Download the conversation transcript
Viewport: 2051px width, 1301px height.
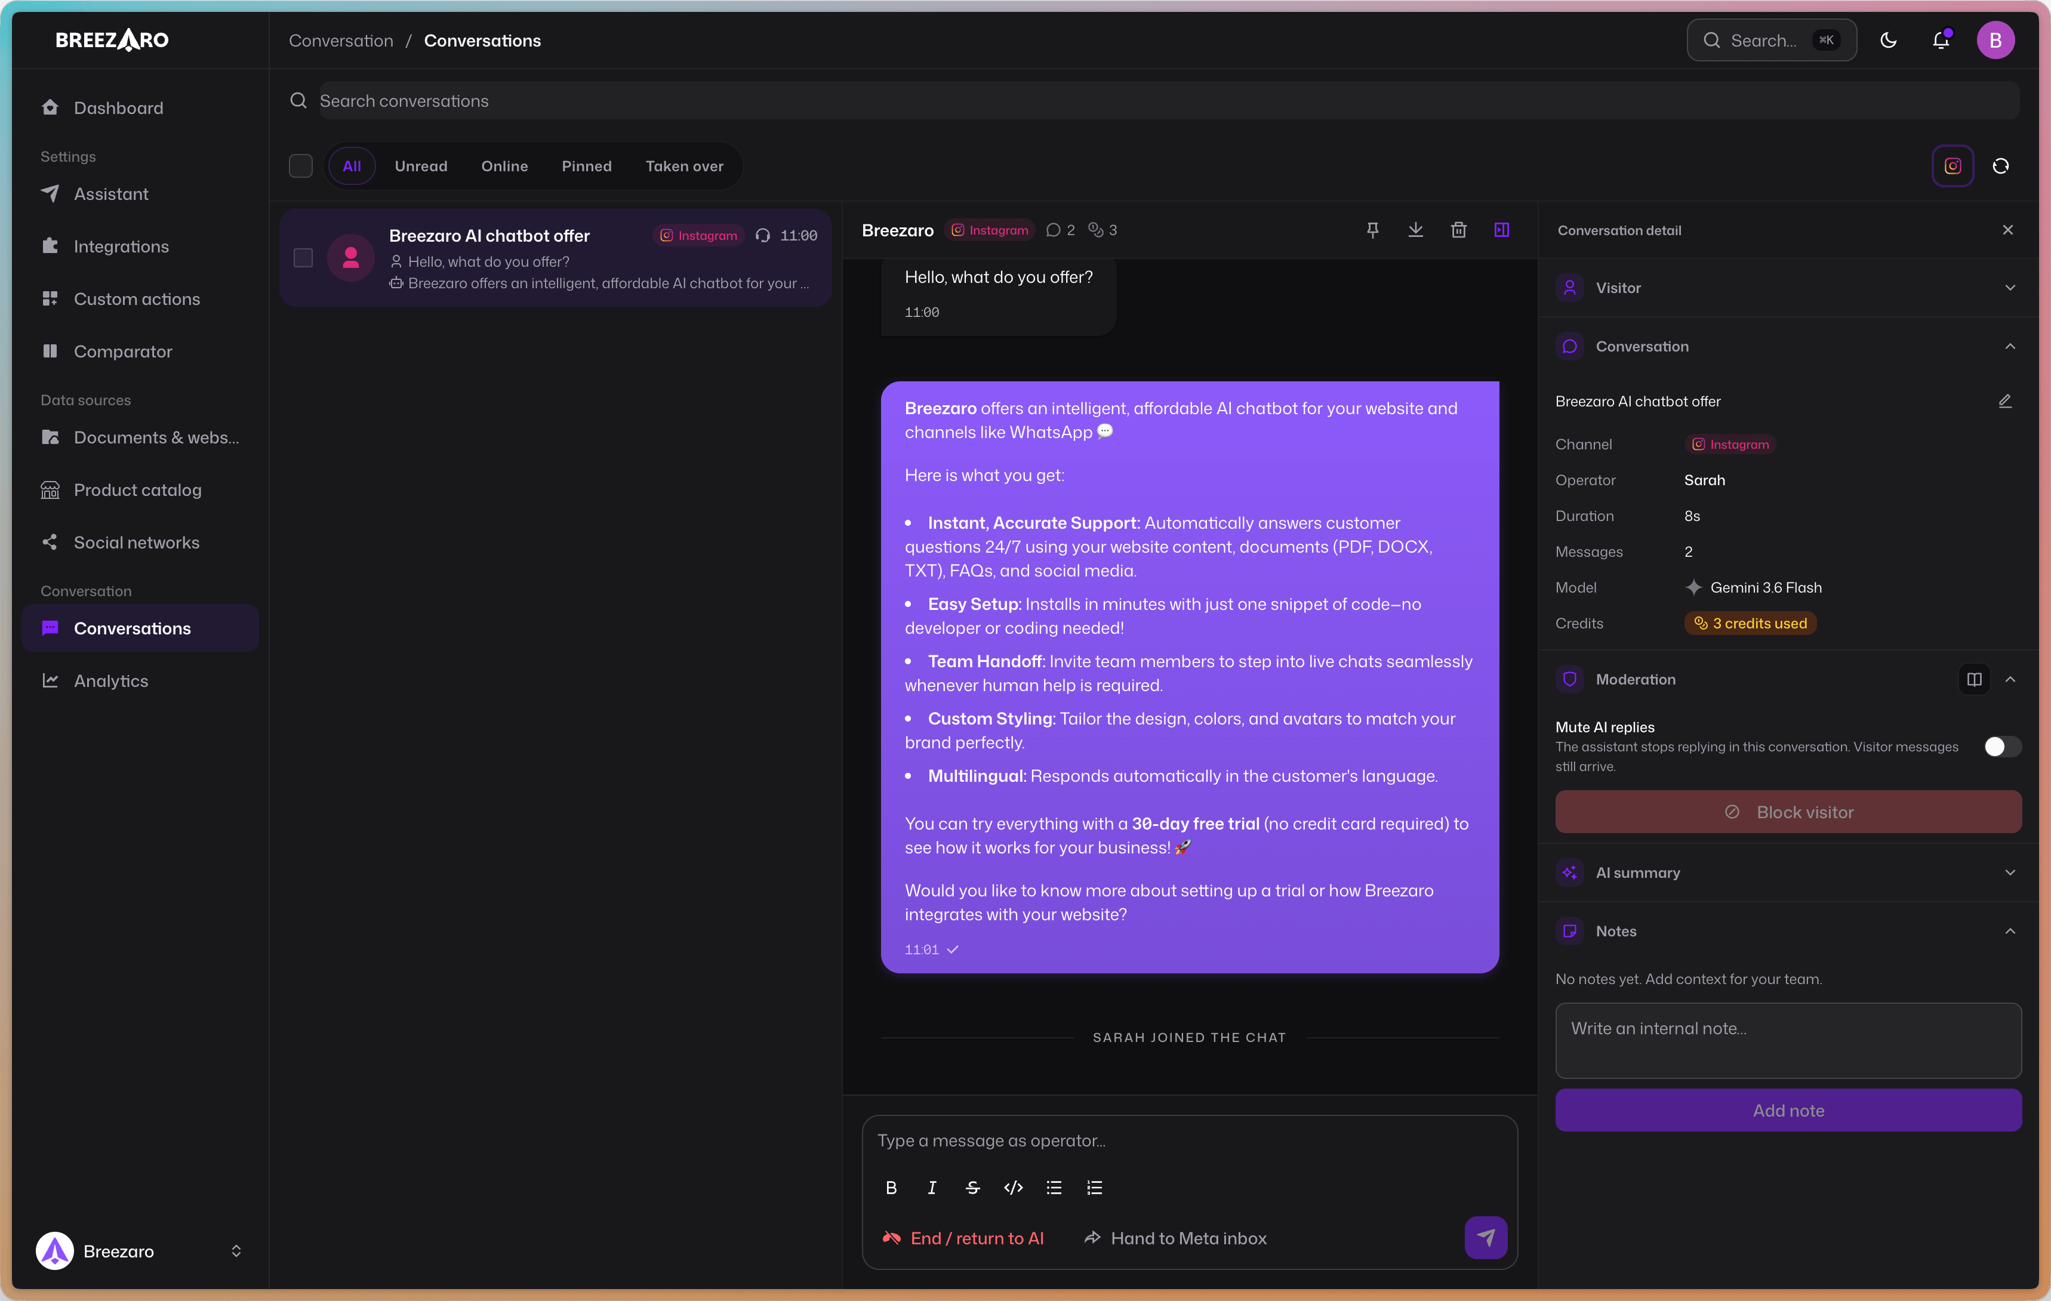click(x=1416, y=230)
